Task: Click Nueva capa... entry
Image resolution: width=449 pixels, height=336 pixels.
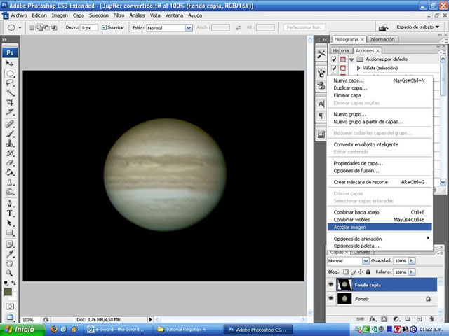Action: [x=380, y=80]
